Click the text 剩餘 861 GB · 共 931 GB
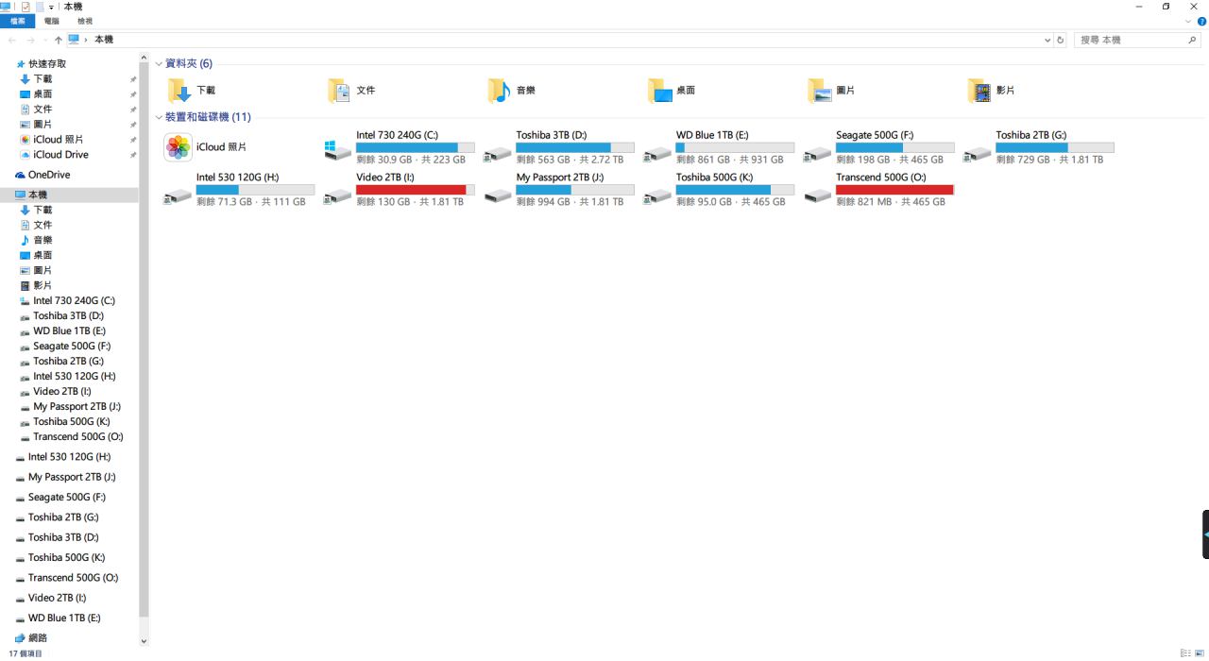The width and height of the screenshot is (1209, 661). tap(730, 160)
